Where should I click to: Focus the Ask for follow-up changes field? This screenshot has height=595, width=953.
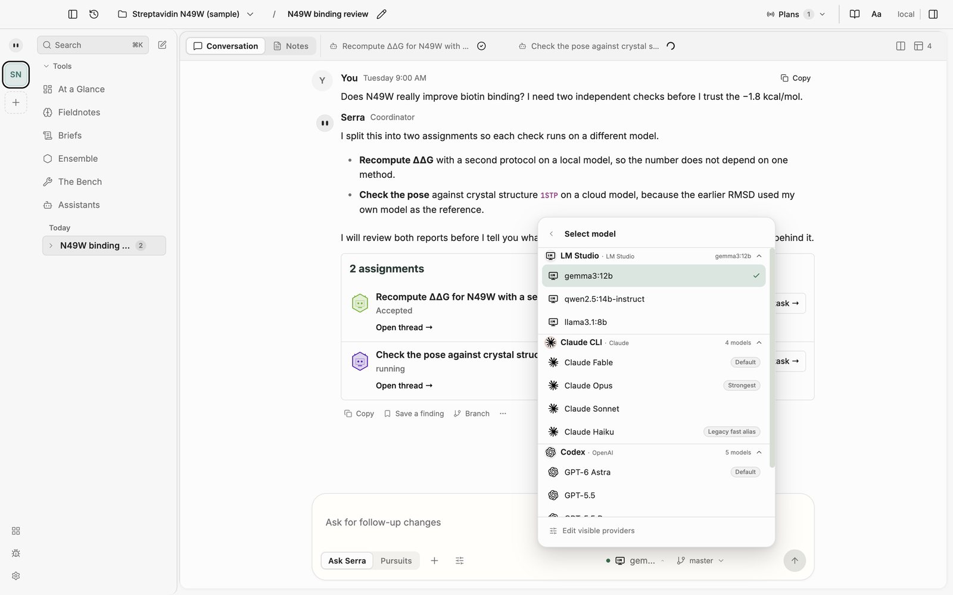[x=562, y=522]
